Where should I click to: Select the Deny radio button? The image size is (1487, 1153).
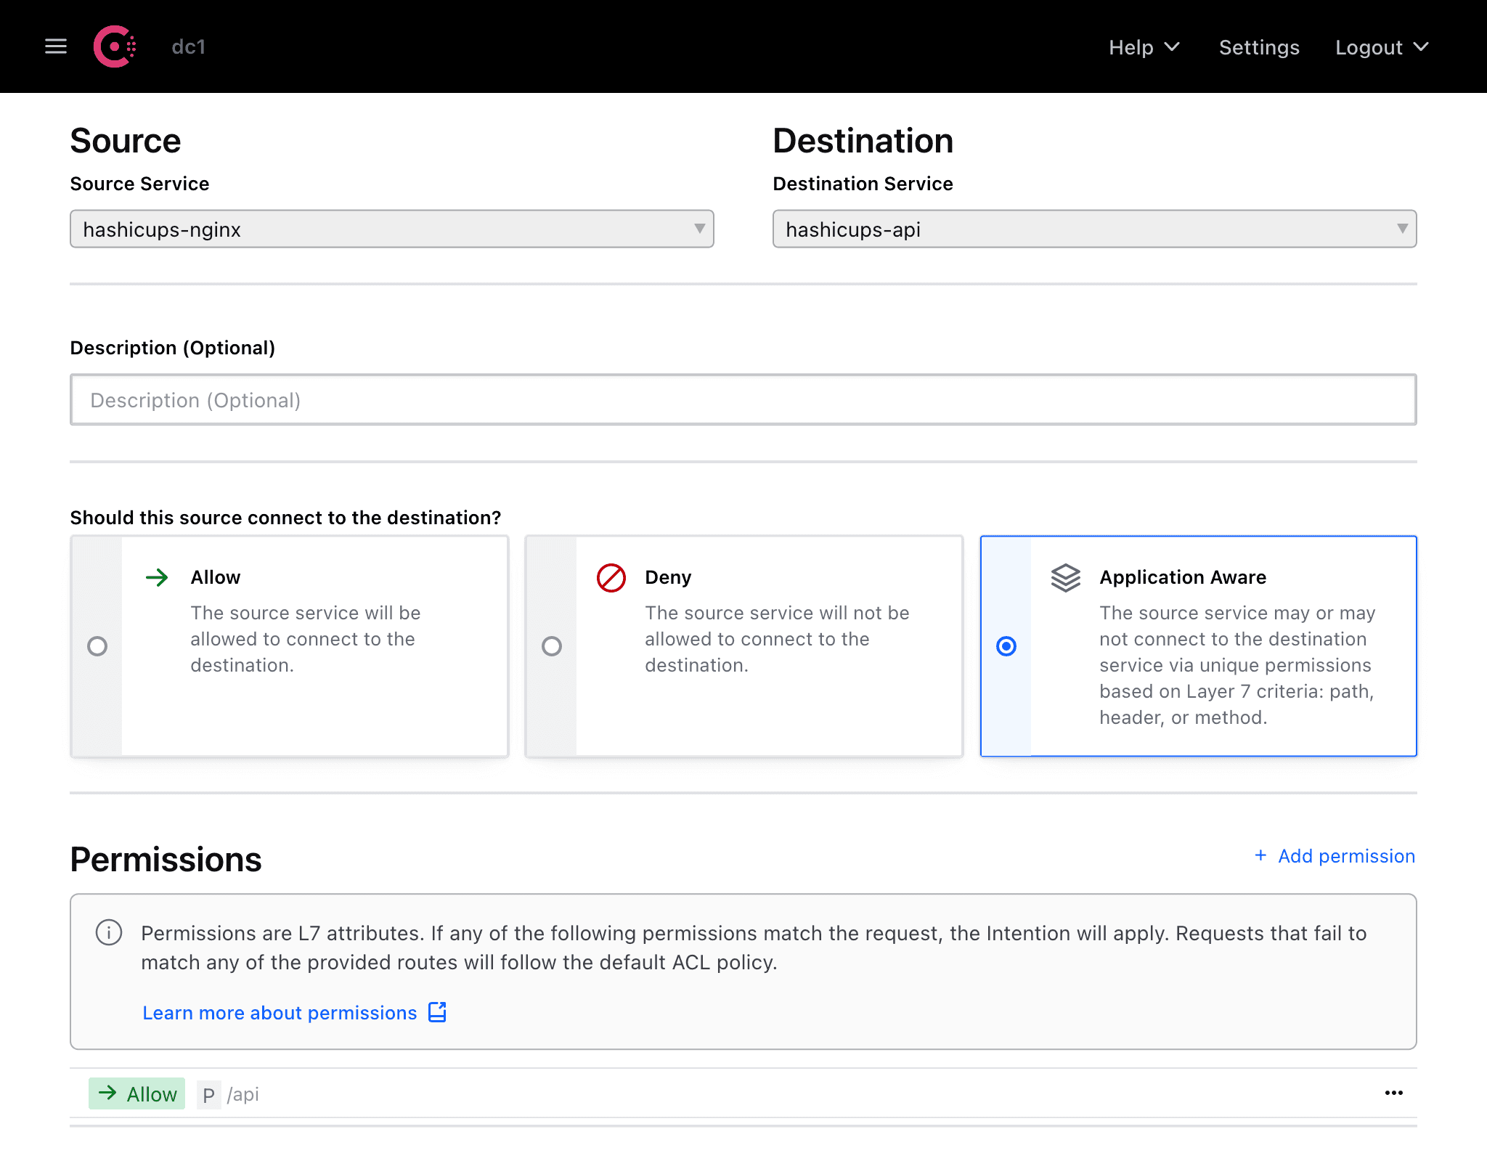tap(552, 646)
